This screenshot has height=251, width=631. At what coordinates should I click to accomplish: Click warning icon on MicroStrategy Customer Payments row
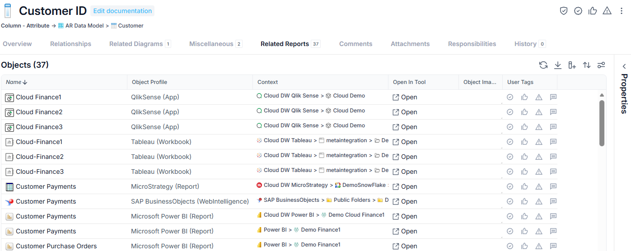539,186
